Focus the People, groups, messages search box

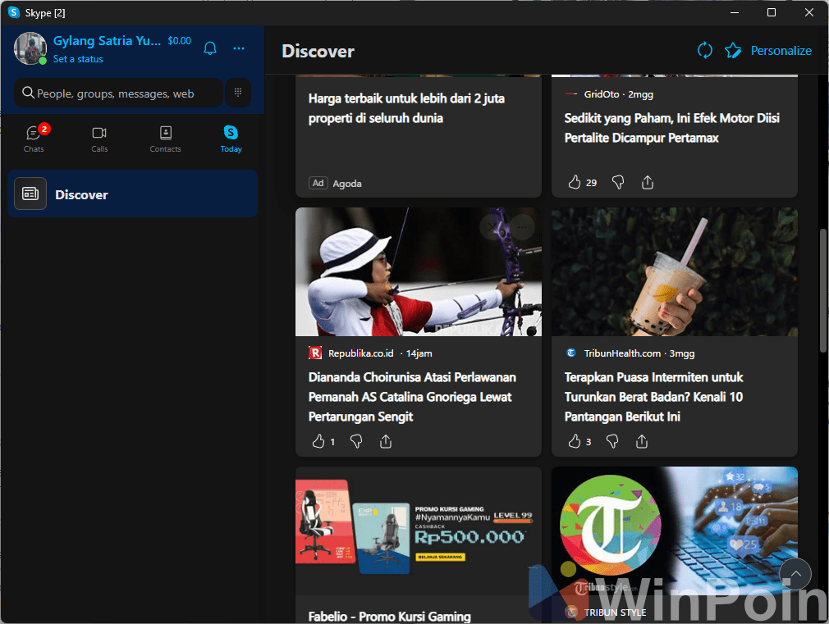[119, 93]
